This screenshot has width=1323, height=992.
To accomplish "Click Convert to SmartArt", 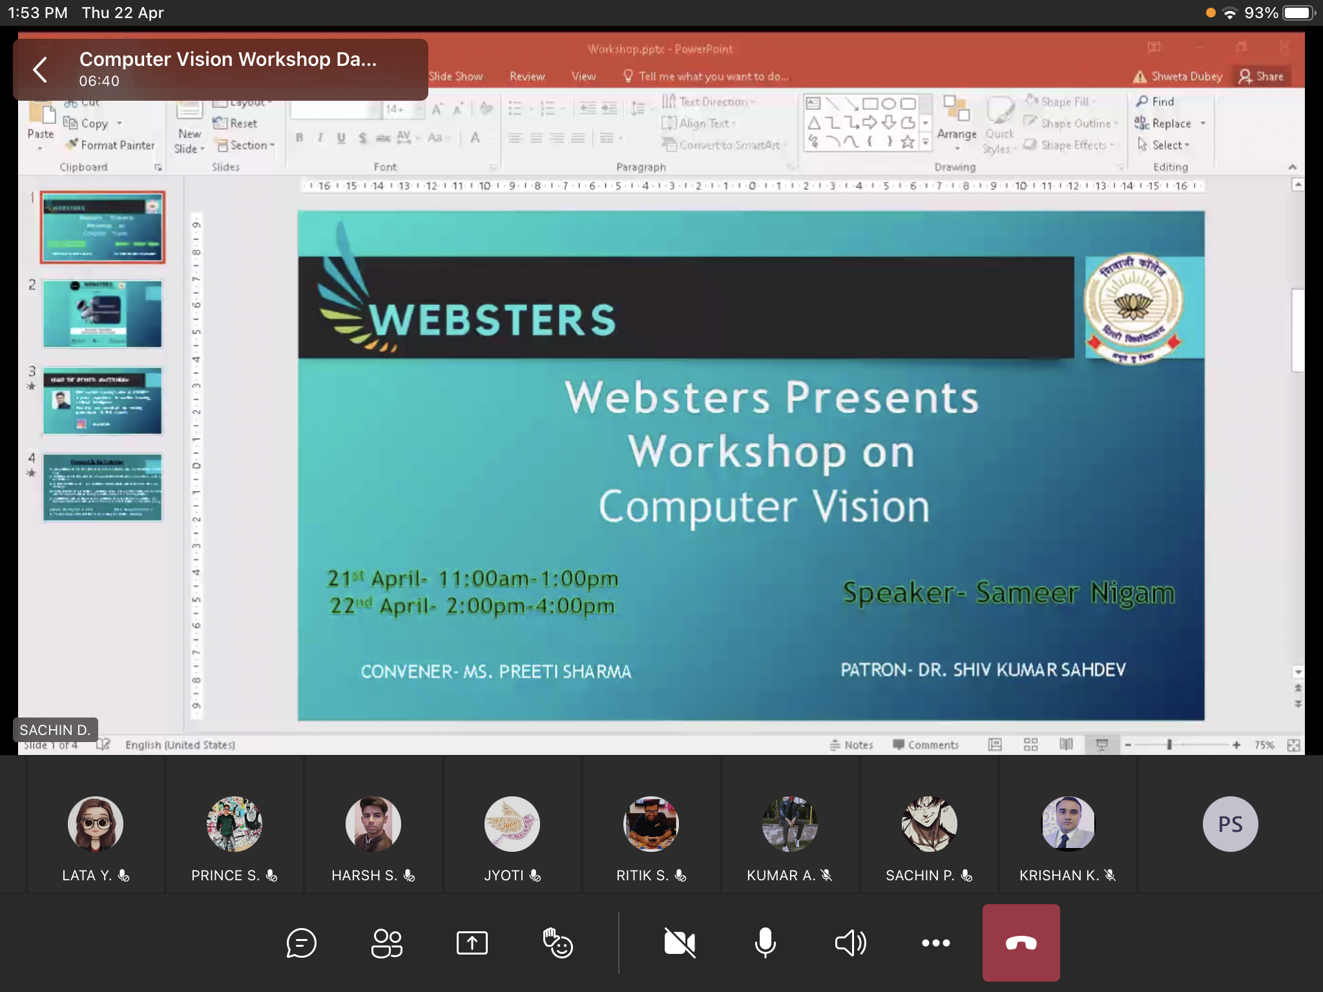I will point(724,145).
